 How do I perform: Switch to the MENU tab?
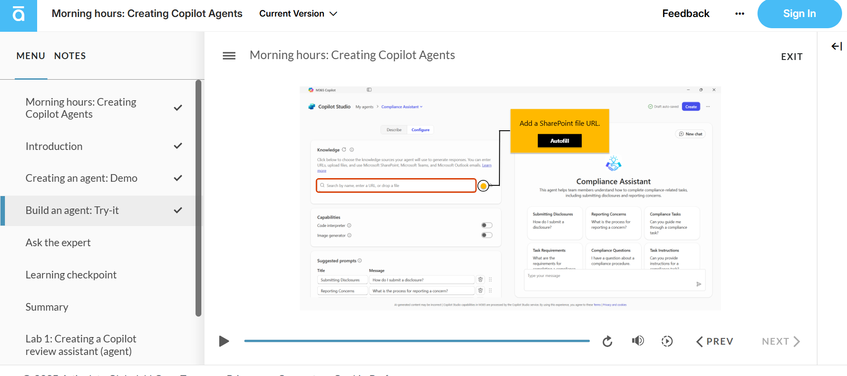[x=30, y=56]
